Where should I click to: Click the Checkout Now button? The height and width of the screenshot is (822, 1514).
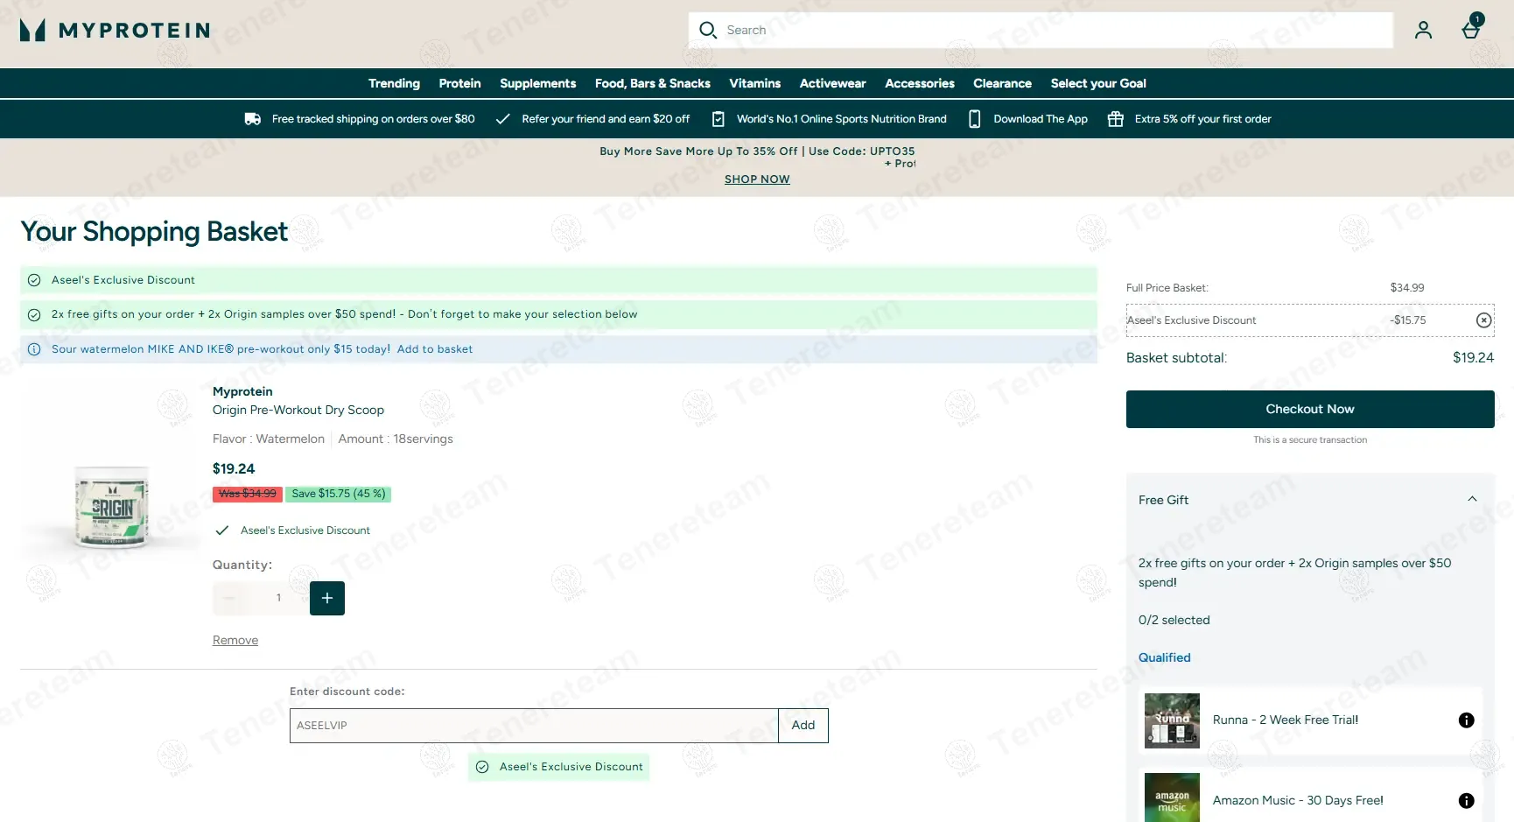click(x=1309, y=409)
